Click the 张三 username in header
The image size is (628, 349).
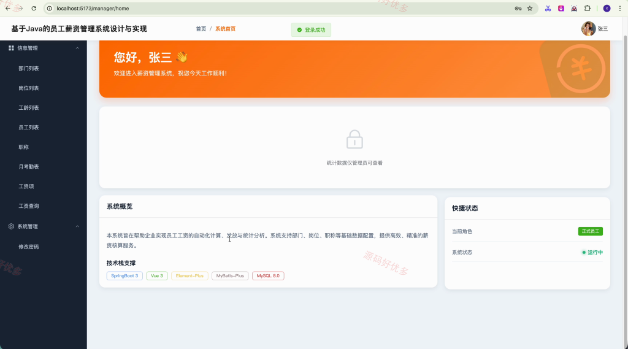602,29
